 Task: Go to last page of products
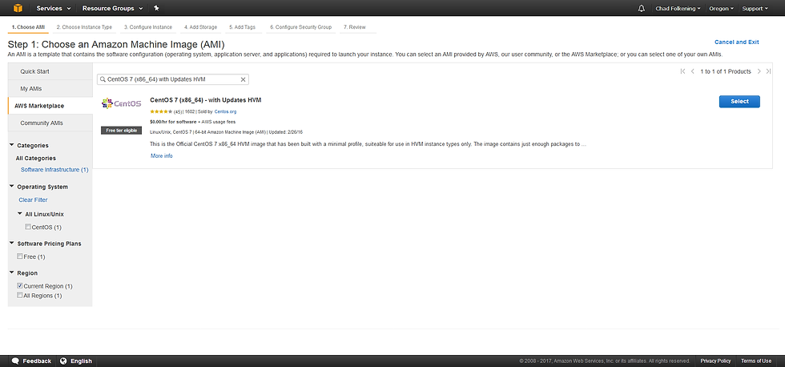tap(768, 71)
